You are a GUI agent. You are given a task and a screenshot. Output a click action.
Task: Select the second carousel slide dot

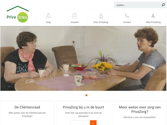[x=83, y=95]
